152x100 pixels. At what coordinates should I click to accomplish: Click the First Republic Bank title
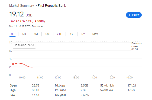point(52,6)
